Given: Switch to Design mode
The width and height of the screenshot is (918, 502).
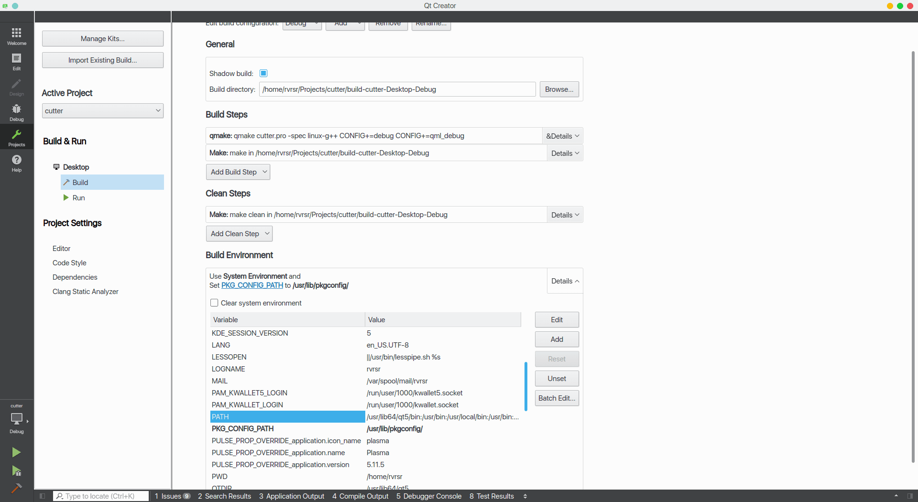Looking at the screenshot, I should point(17,87).
